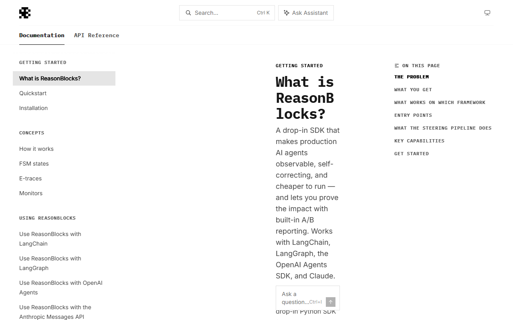Click the Concepts sidebar section header

pos(32,133)
